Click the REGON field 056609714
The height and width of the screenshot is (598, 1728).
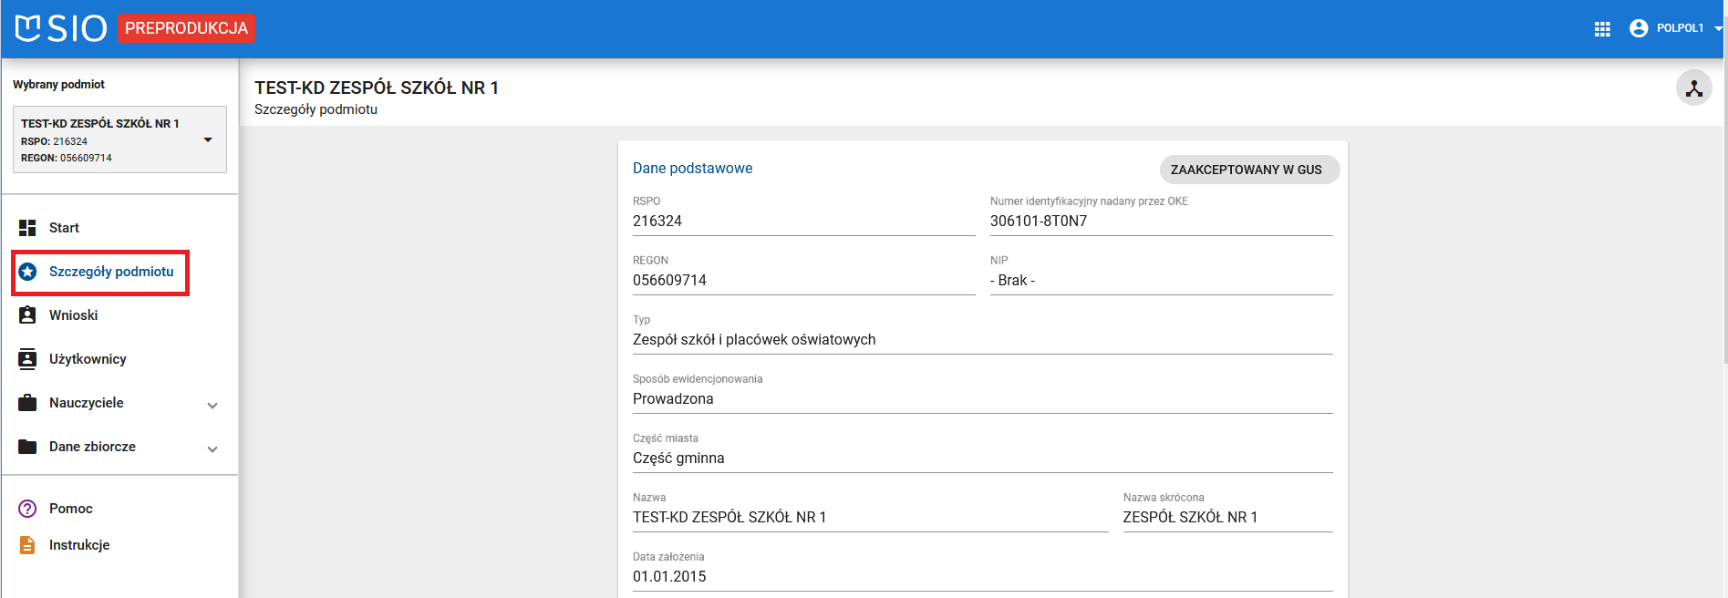click(x=804, y=281)
